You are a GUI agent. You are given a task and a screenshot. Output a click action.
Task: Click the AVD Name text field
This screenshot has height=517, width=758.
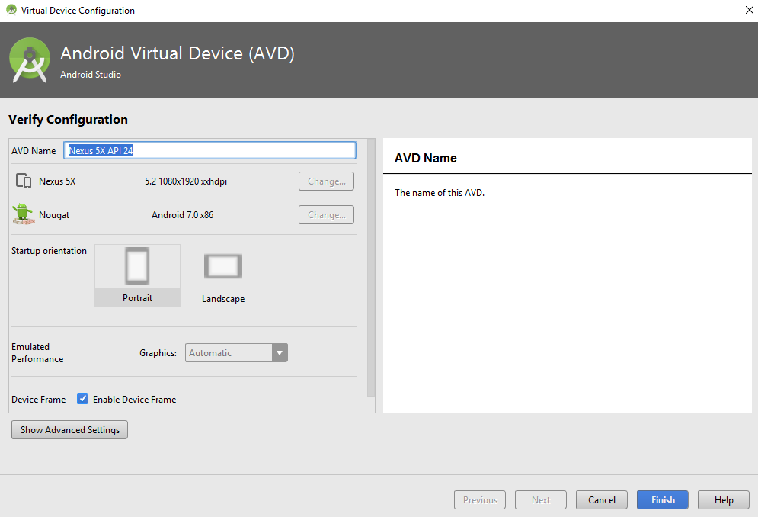(209, 150)
